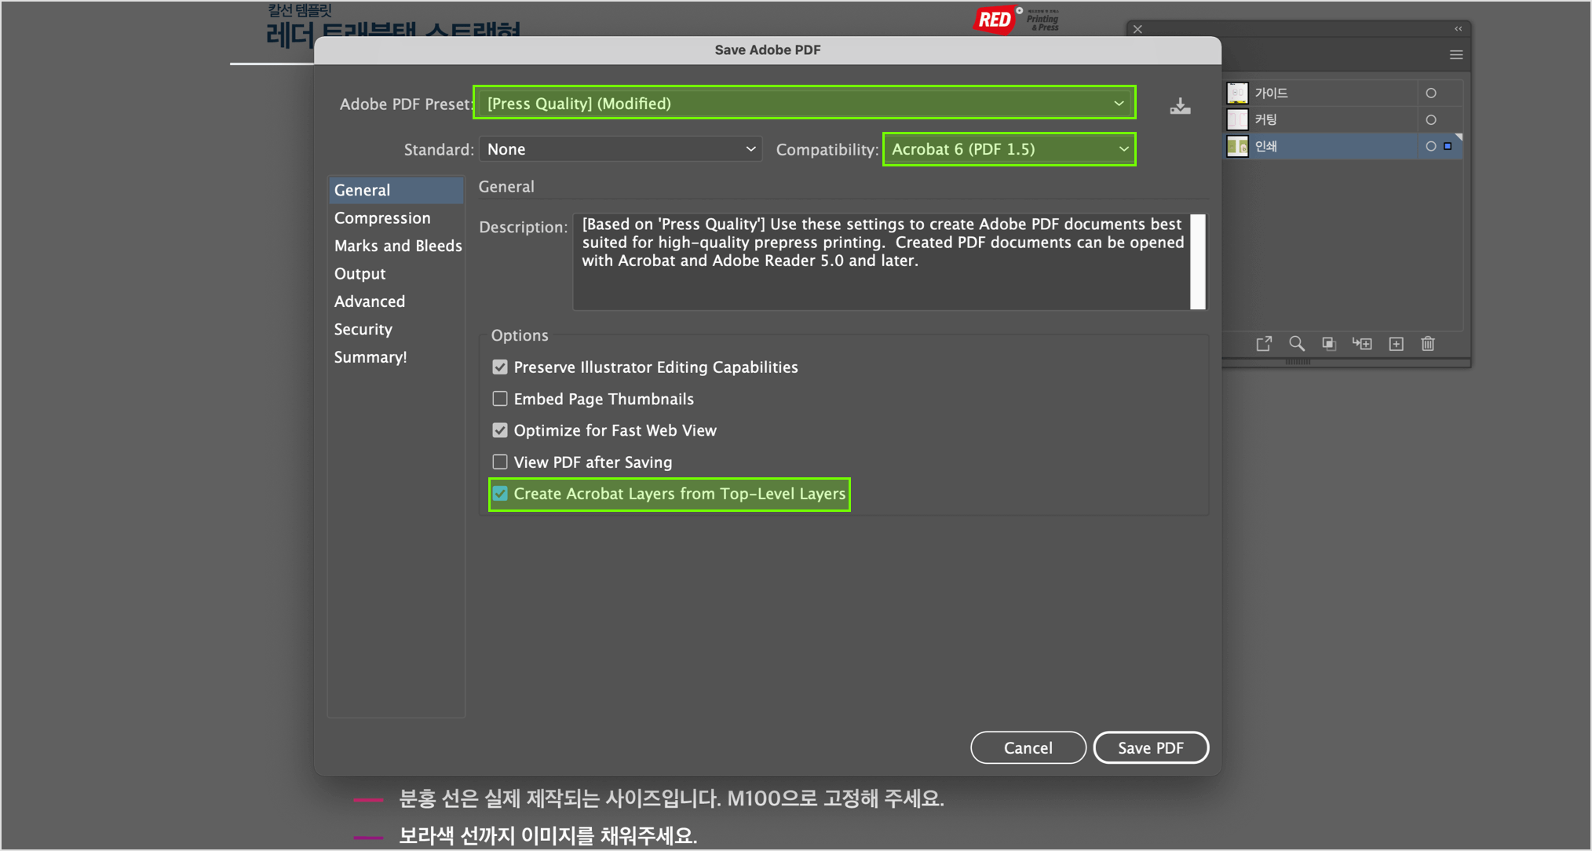Viewport: 1592px width, 851px height.
Task: Click Locate Object magnifier in Layers panel
Action: (1297, 344)
